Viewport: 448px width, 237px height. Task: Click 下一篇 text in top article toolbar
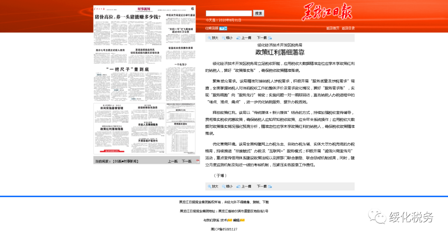click(x=262, y=38)
